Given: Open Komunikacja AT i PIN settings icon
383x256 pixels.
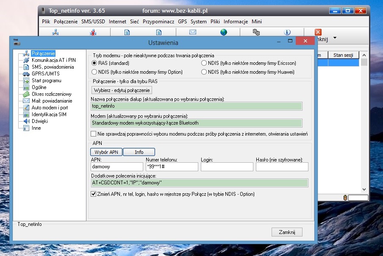Looking at the screenshot, I should tap(26, 60).
